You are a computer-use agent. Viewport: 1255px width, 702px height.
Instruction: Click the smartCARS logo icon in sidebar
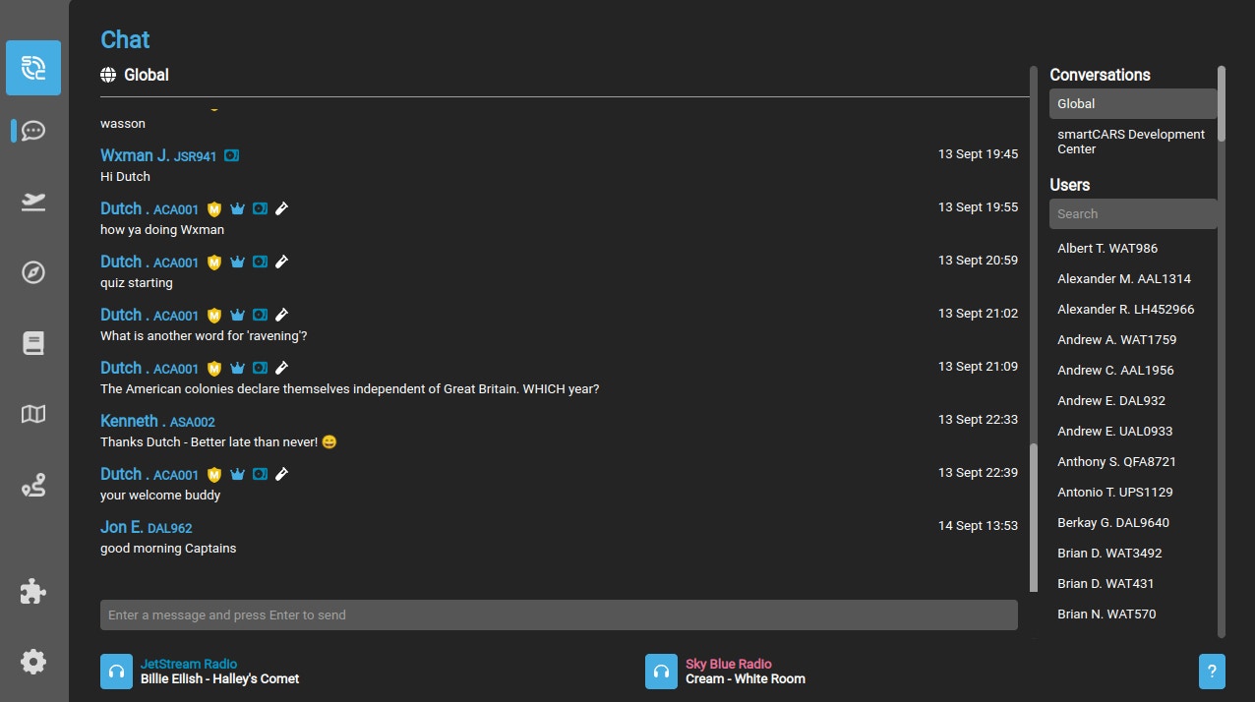[33, 68]
